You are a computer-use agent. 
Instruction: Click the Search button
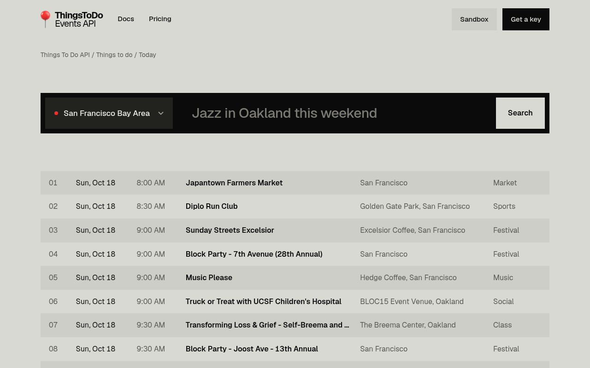tap(520, 113)
